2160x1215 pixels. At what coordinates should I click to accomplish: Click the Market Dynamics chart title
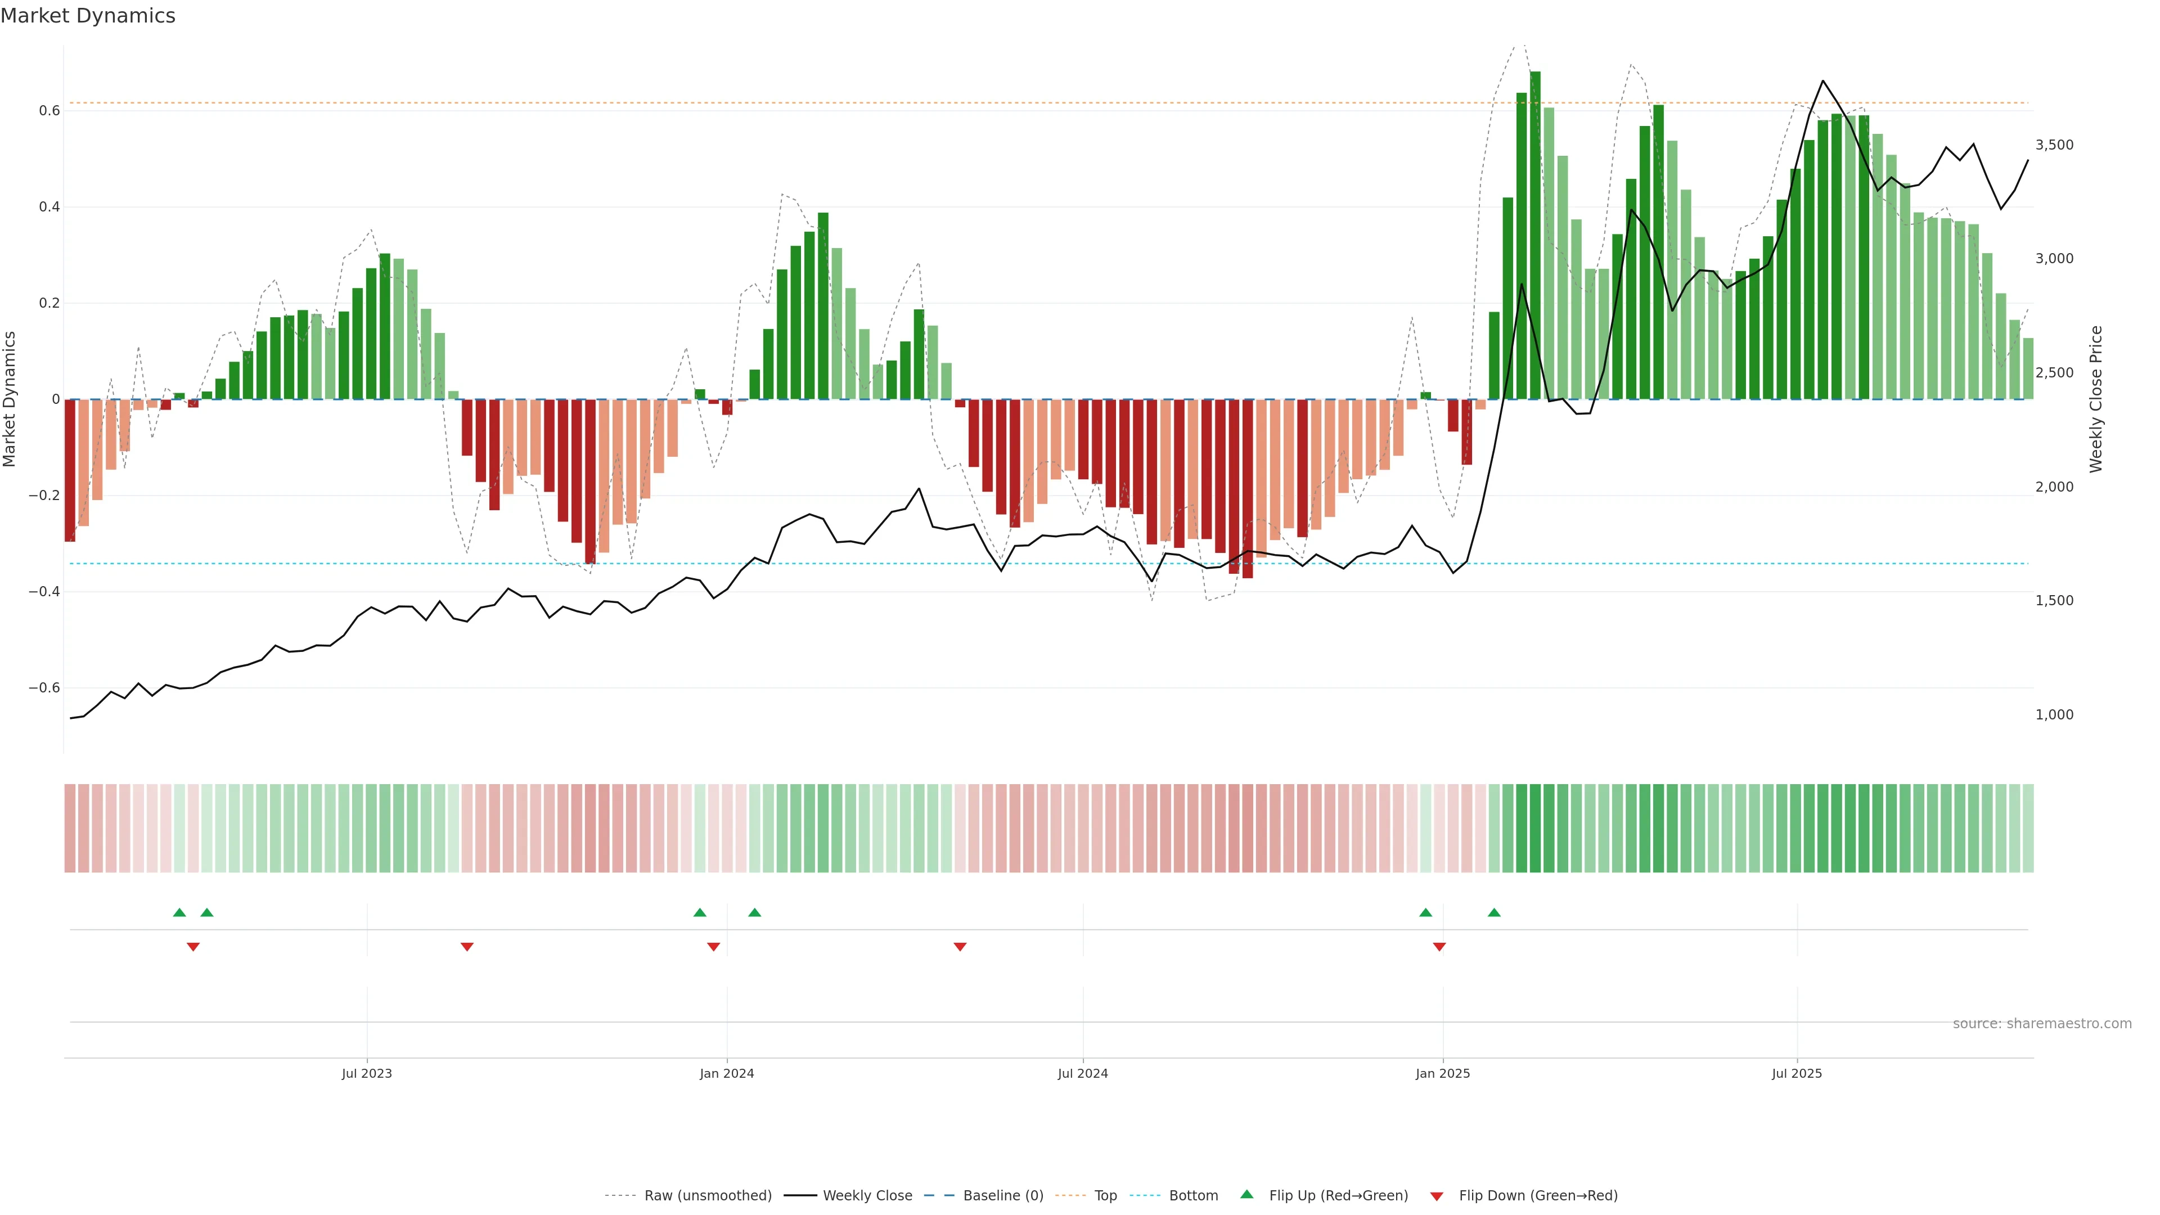88,16
